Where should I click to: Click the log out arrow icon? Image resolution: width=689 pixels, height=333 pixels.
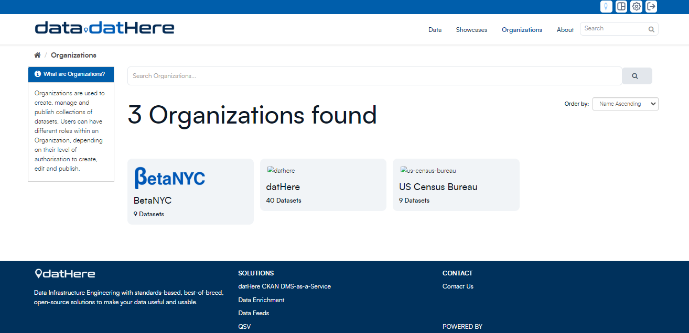click(x=651, y=7)
